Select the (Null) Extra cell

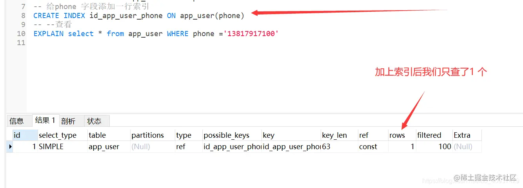coord(467,147)
